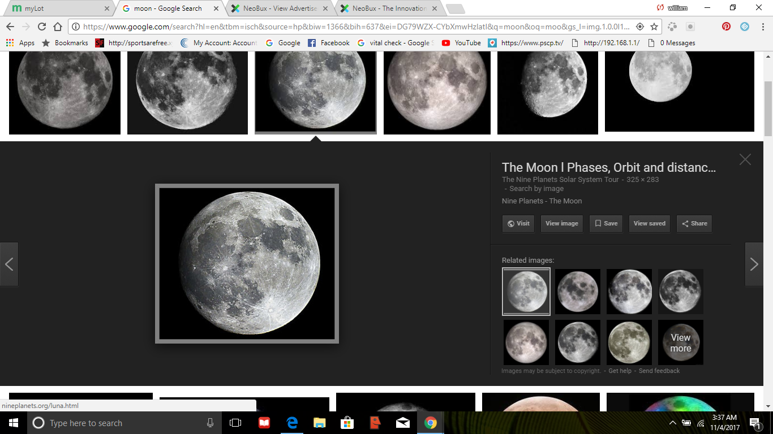
Task: Open the small bright moon thumbnail
Action: pyautogui.click(x=680, y=91)
